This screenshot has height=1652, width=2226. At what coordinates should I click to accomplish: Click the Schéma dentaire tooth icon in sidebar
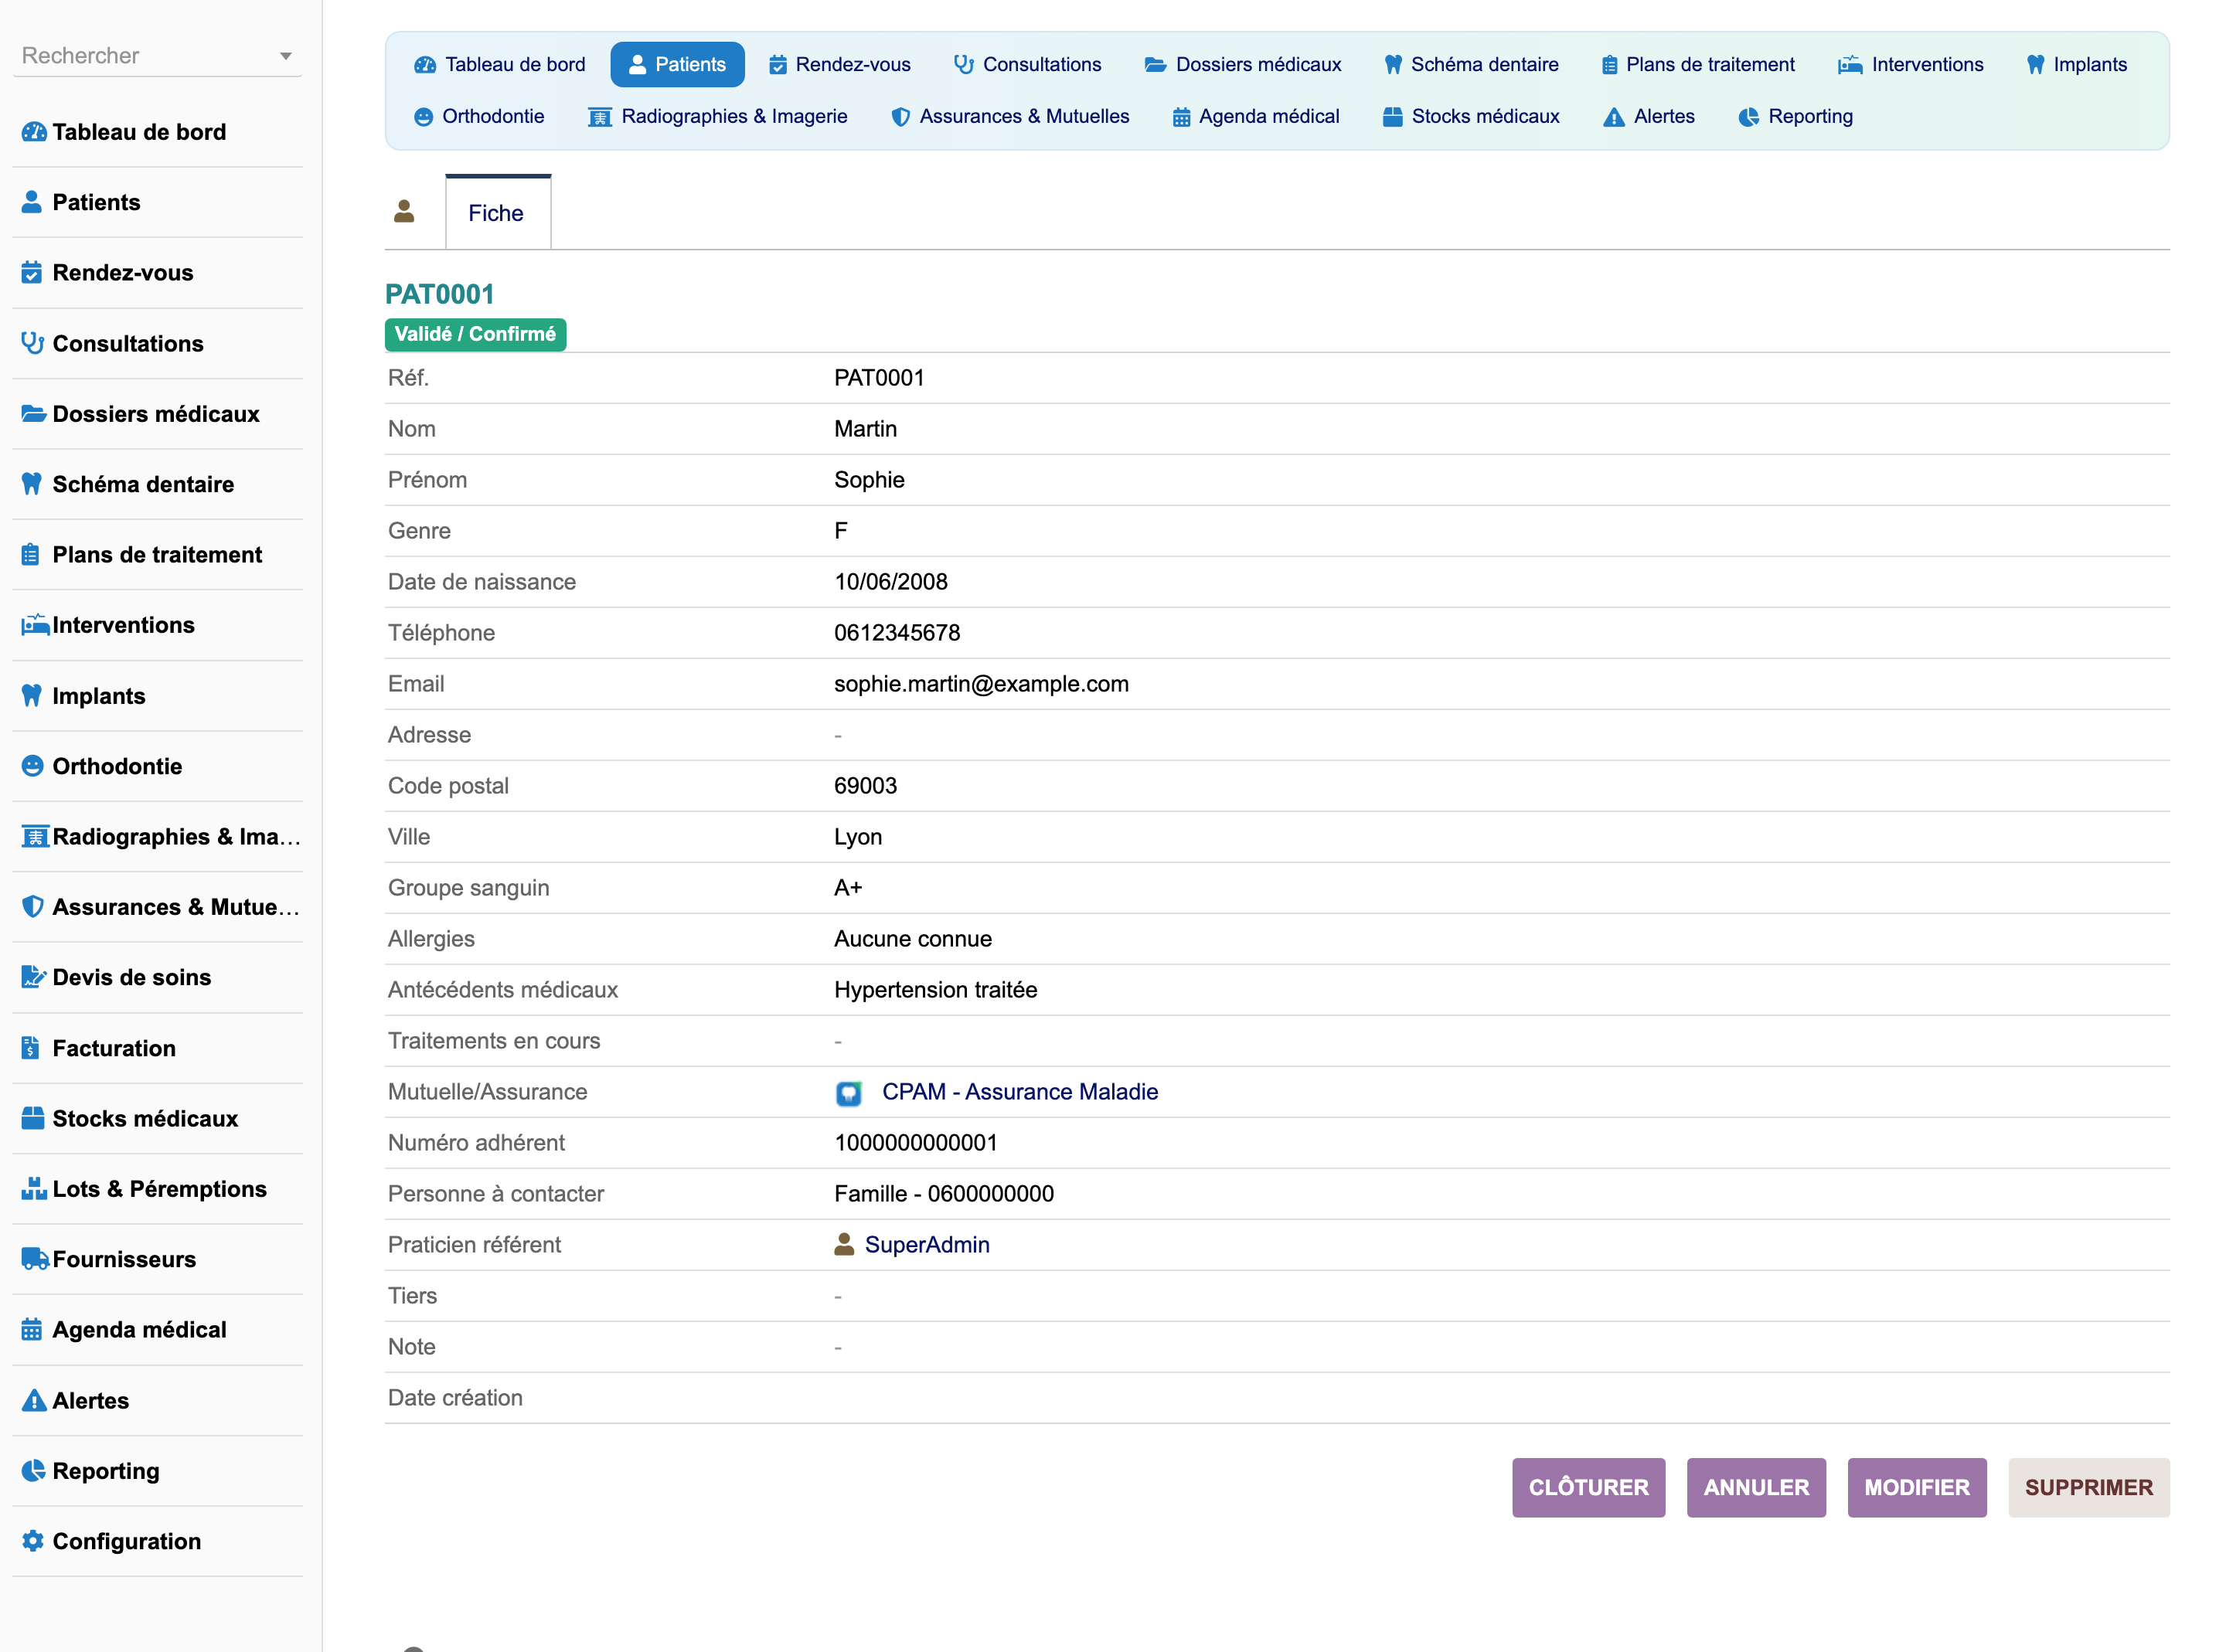(x=32, y=484)
